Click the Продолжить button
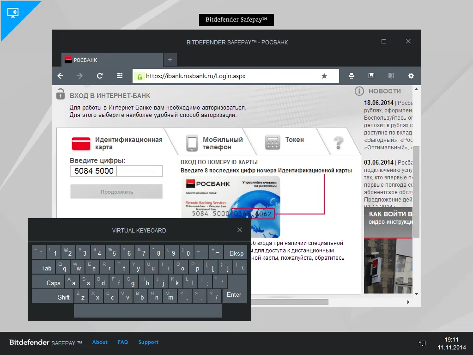473x355 pixels. click(x=116, y=192)
